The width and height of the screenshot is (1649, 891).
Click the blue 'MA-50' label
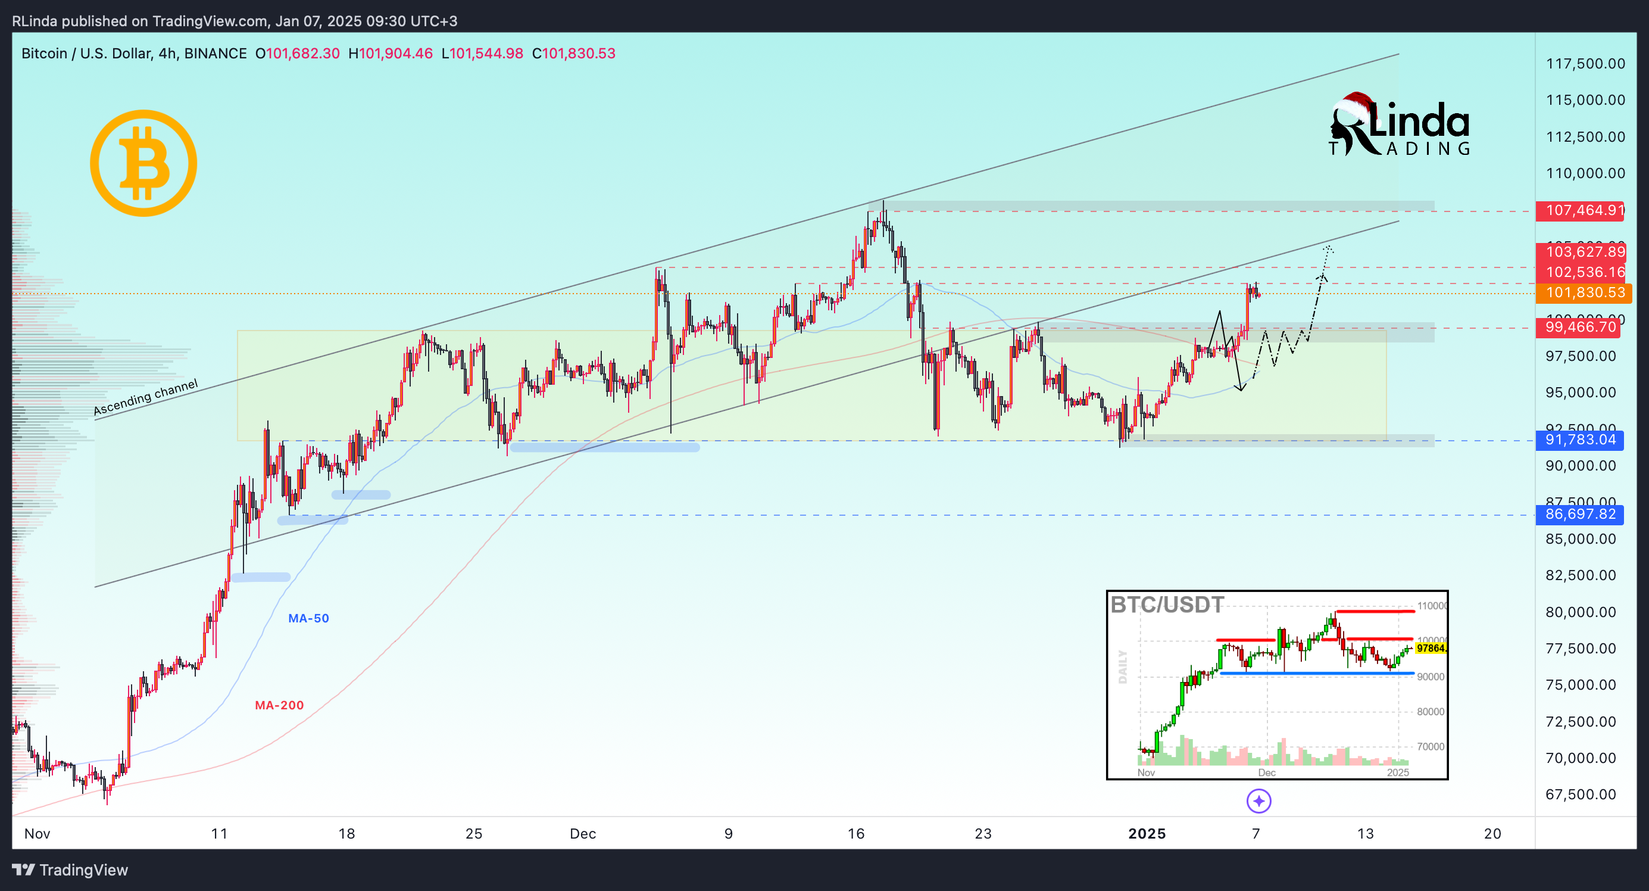tap(308, 618)
